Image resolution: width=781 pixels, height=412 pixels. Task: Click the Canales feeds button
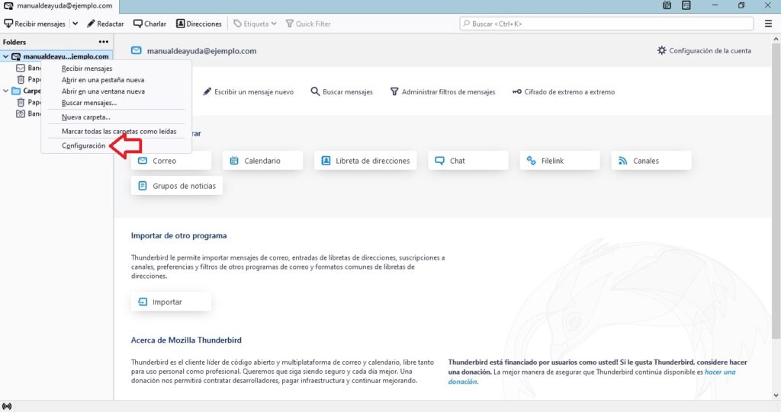651,160
